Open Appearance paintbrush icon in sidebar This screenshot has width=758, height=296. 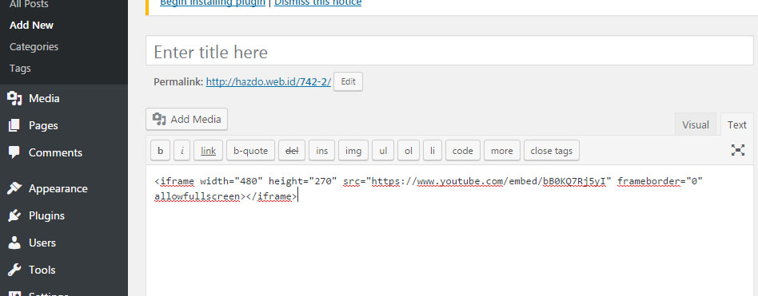click(x=14, y=188)
